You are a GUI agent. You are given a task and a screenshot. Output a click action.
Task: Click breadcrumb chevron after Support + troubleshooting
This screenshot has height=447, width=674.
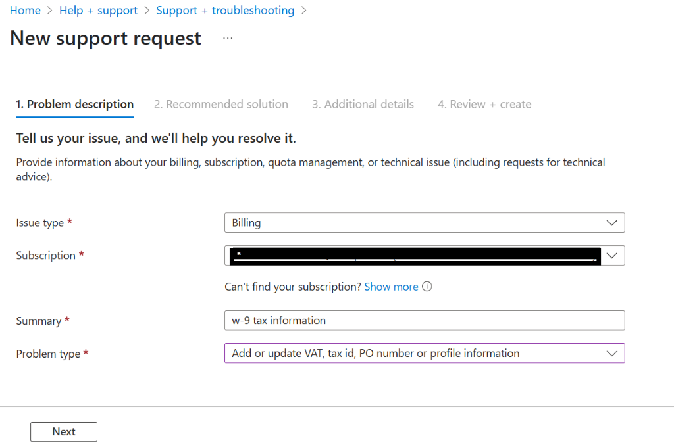[304, 11]
